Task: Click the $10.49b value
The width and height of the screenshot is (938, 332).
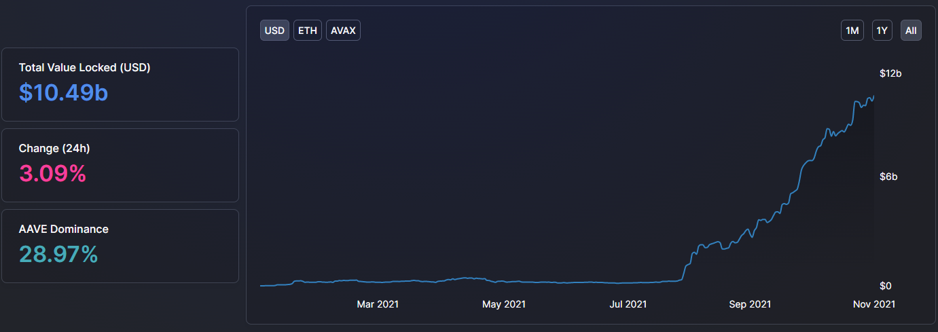Action: tap(63, 93)
